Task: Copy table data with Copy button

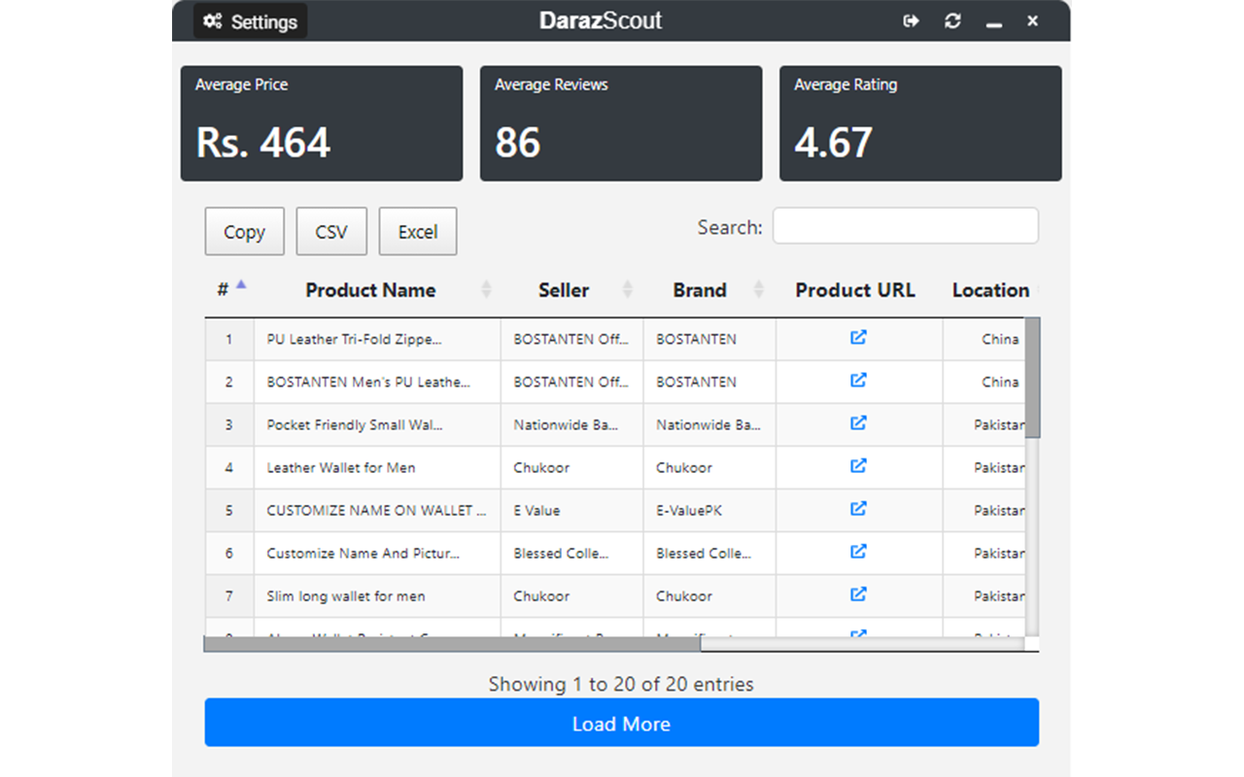Action: 244,232
